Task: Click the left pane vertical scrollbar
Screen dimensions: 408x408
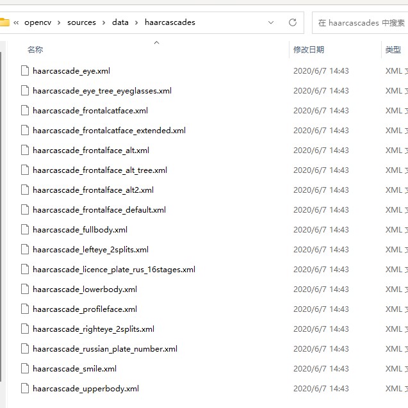Action: coord(1,217)
